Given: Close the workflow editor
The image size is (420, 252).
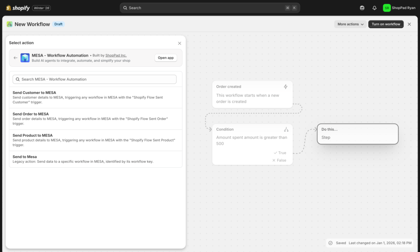Looking at the screenshot, I should (x=409, y=24).
